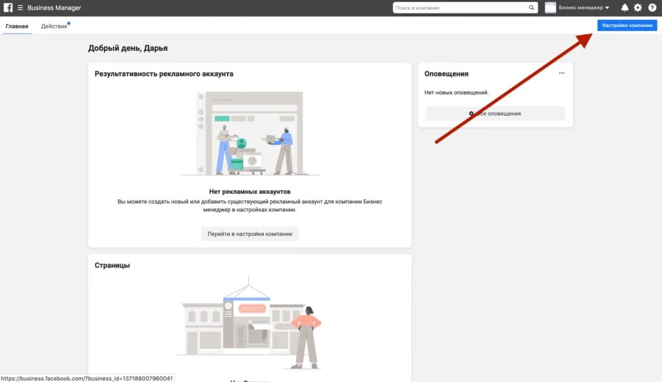The image size is (662, 382).
Task: Click the business profile picture thumbnail
Action: (x=551, y=8)
